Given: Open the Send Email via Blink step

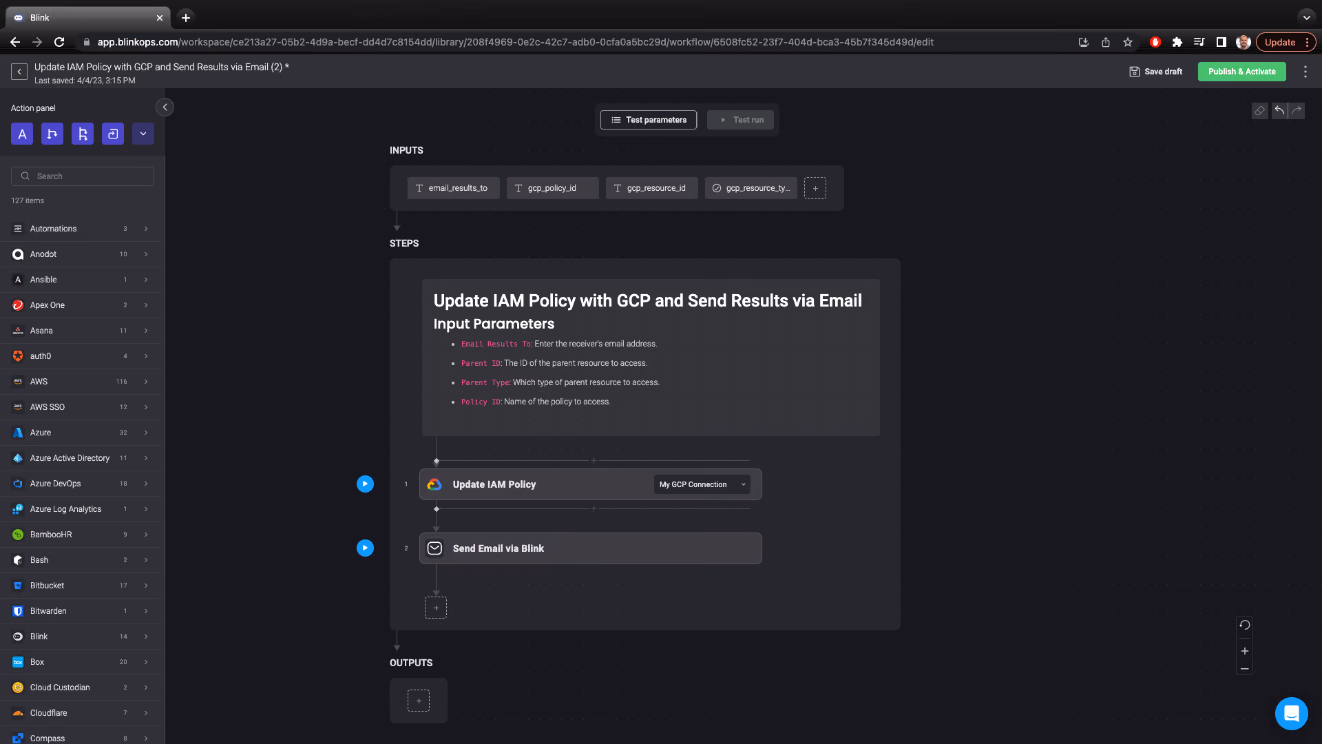Looking at the screenshot, I should click(590, 548).
